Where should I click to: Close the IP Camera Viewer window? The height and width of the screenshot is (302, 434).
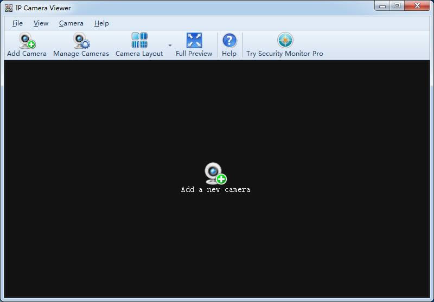coord(417,5)
